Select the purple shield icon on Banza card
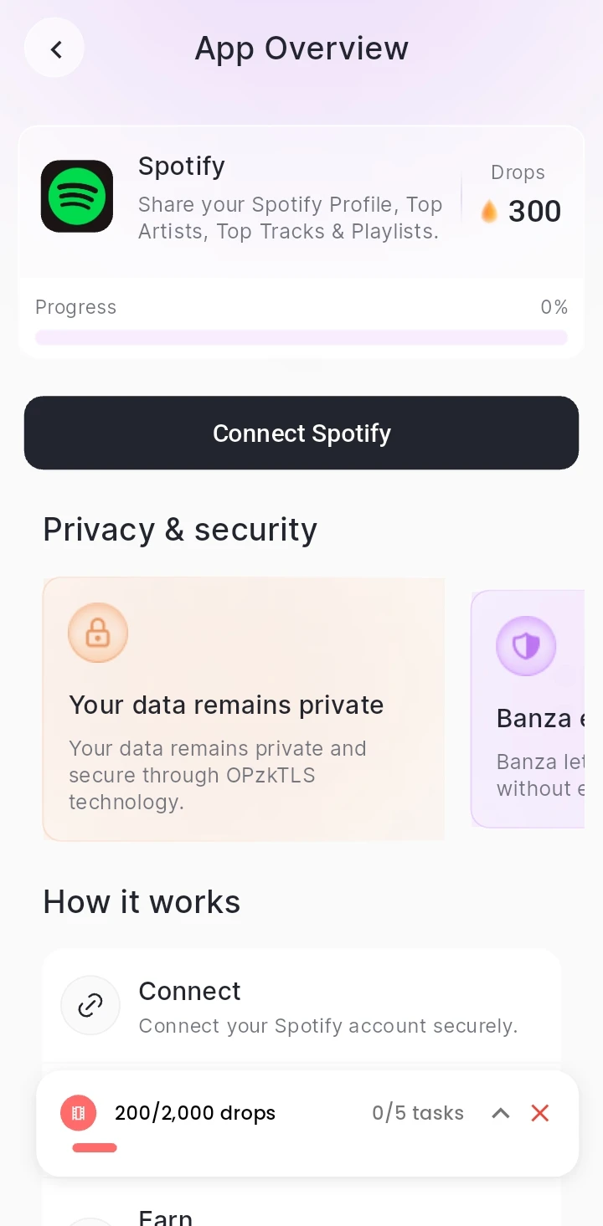 (526, 646)
